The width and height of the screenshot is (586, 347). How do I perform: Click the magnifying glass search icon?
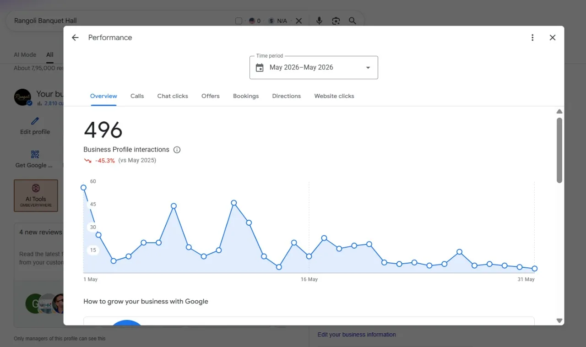[353, 21]
